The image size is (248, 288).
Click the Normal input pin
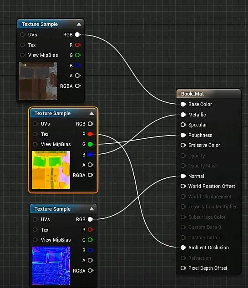(183, 176)
